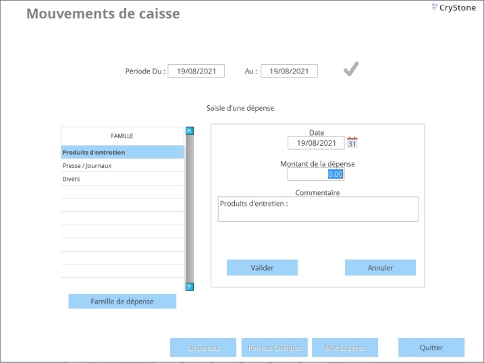Switch to the Dépenses section
The width and height of the screenshot is (484, 363).
point(203,347)
